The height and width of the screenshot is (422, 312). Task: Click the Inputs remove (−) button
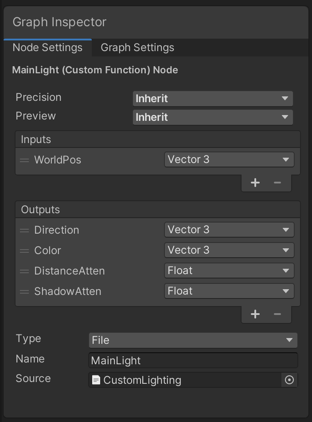[277, 183]
